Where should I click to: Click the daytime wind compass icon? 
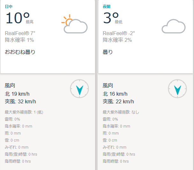79,89
